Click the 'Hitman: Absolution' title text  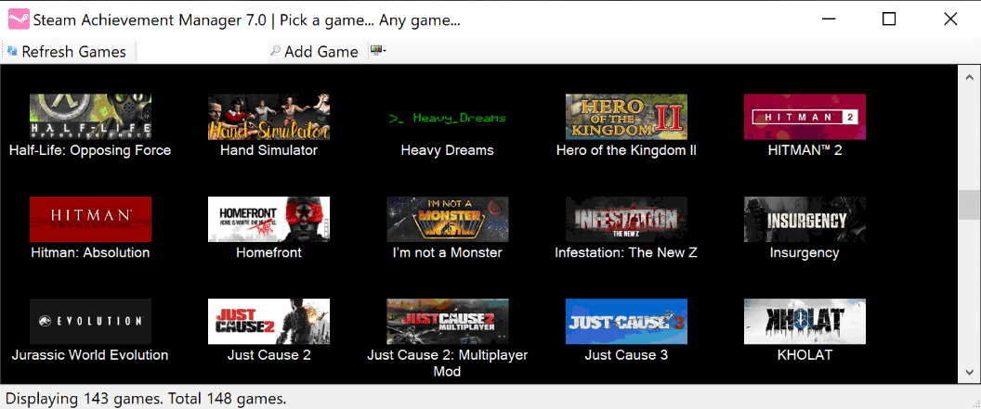point(90,253)
